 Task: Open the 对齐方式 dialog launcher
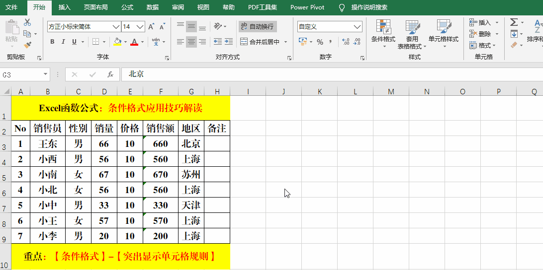(x=289, y=58)
